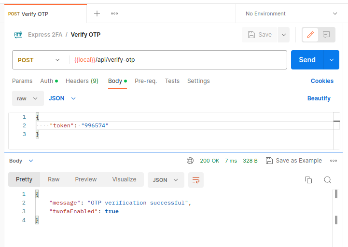Beautify the JSON request body
This screenshot has height=247, width=348.
point(319,98)
